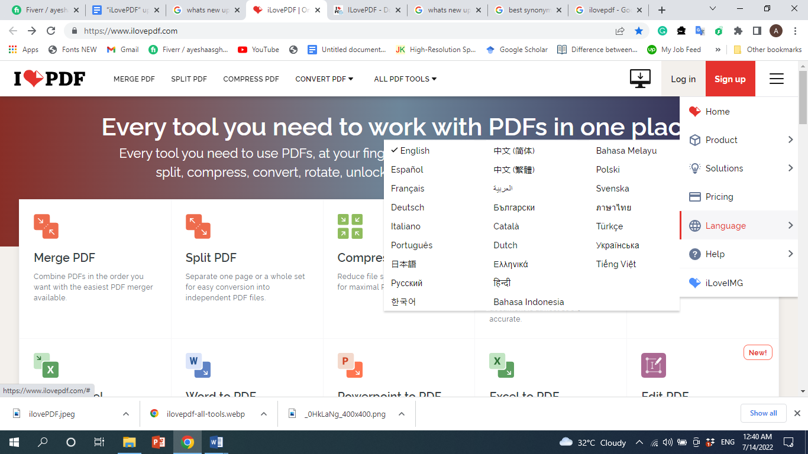Open a new browser tab
This screenshot has width=808, height=454.
coord(662,10)
